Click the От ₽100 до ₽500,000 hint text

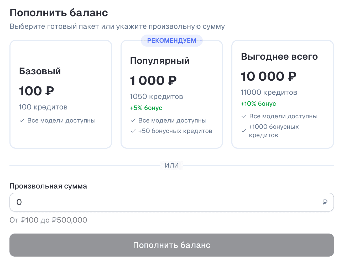click(48, 220)
